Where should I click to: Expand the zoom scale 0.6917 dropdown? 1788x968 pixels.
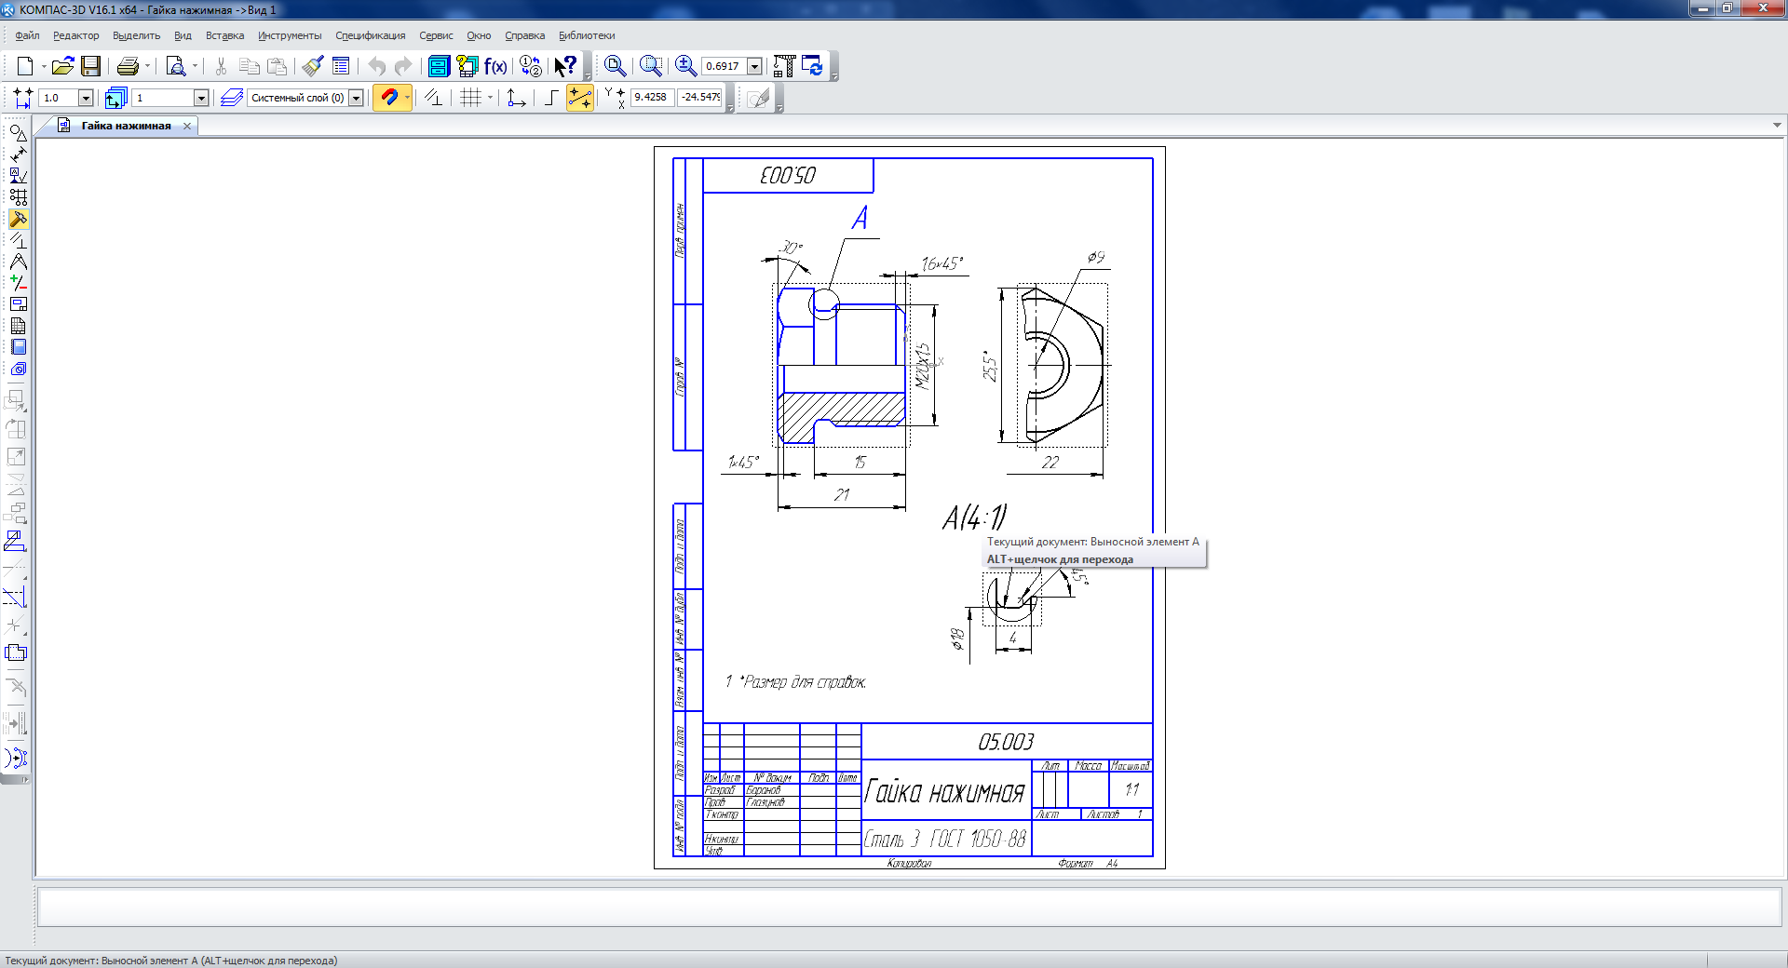point(754,66)
